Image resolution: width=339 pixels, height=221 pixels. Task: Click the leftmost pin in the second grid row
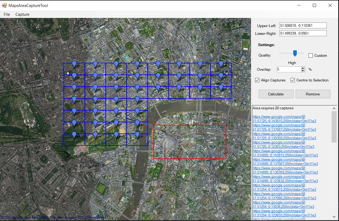coord(74,76)
